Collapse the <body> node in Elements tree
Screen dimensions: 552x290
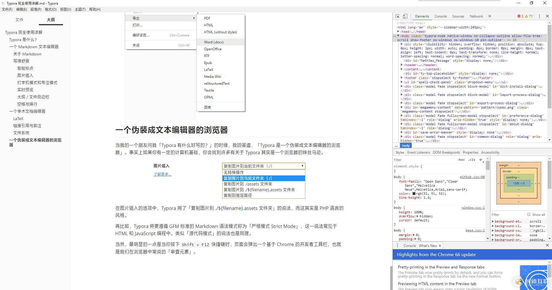pyautogui.click(x=398, y=36)
